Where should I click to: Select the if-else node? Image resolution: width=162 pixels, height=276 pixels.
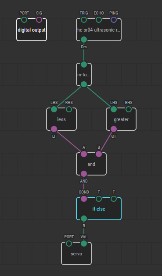point(99,209)
